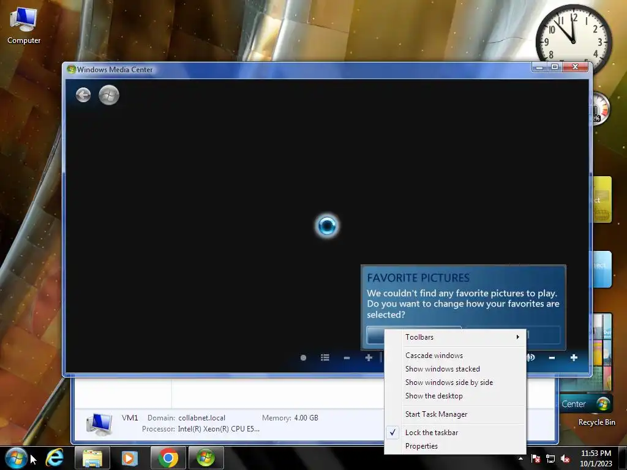Click the Intel(R) Xeon(R) processor text

point(219,429)
